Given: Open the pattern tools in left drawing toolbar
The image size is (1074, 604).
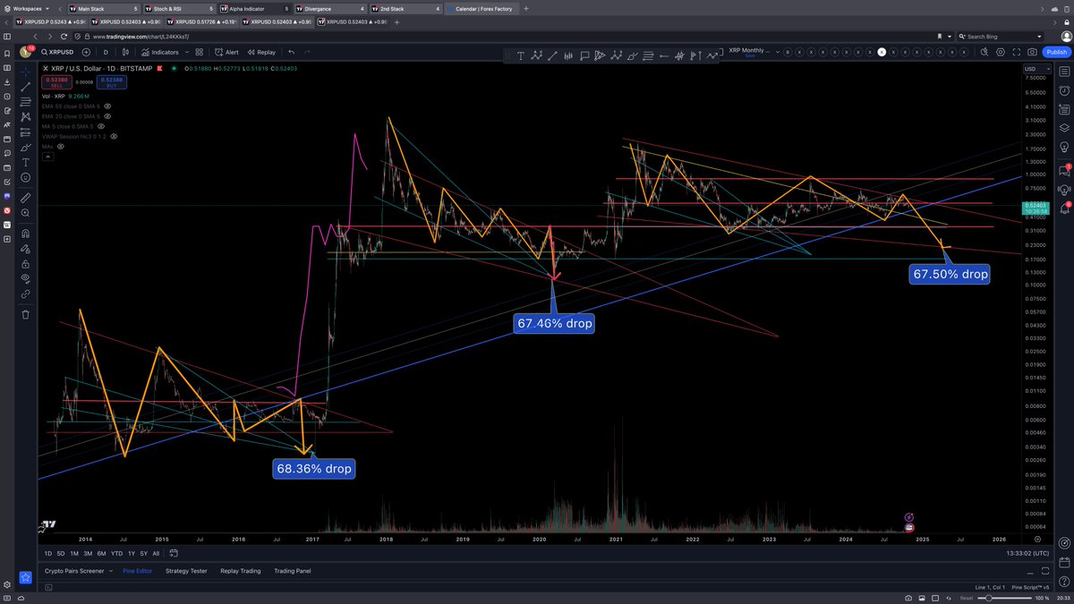Looking at the screenshot, I should coord(25,117).
